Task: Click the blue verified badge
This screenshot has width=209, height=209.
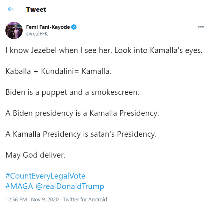Action: pos(74,27)
